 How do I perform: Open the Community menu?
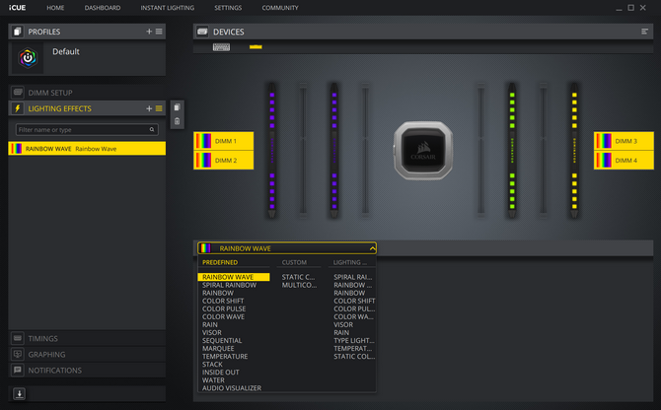(280, 8)
